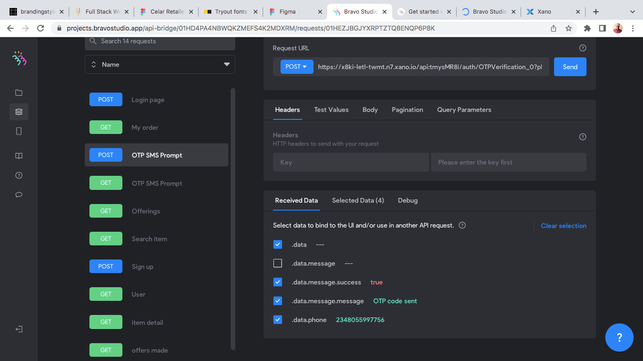Click the Send button
The height and width of the screenshot is (361, 643).
click(570, 67)
